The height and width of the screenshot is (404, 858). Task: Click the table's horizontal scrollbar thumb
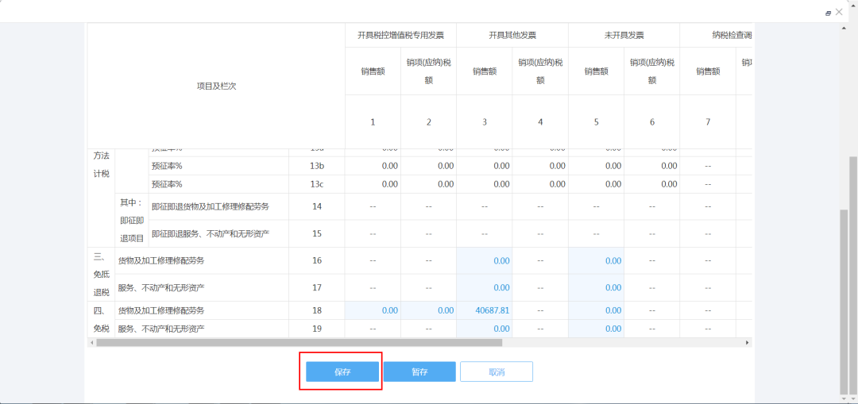pyautogui.click(x=300, y=342)
